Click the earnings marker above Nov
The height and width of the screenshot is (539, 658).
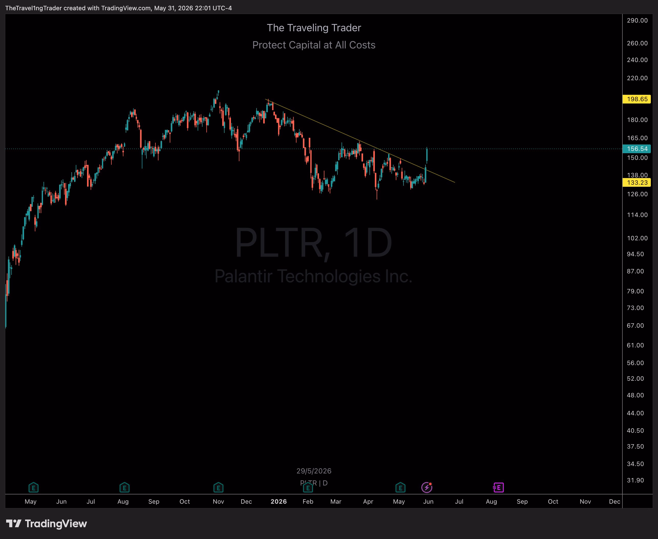[218, 488]
